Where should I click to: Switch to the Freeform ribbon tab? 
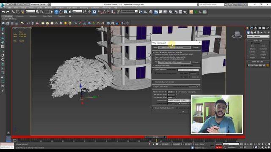20,16
